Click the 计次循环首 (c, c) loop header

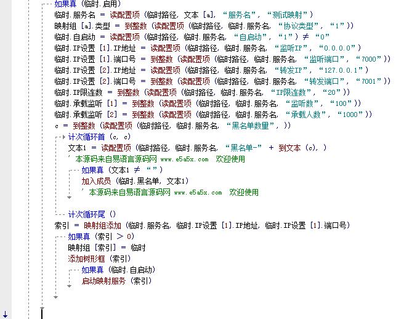[99, 137]
